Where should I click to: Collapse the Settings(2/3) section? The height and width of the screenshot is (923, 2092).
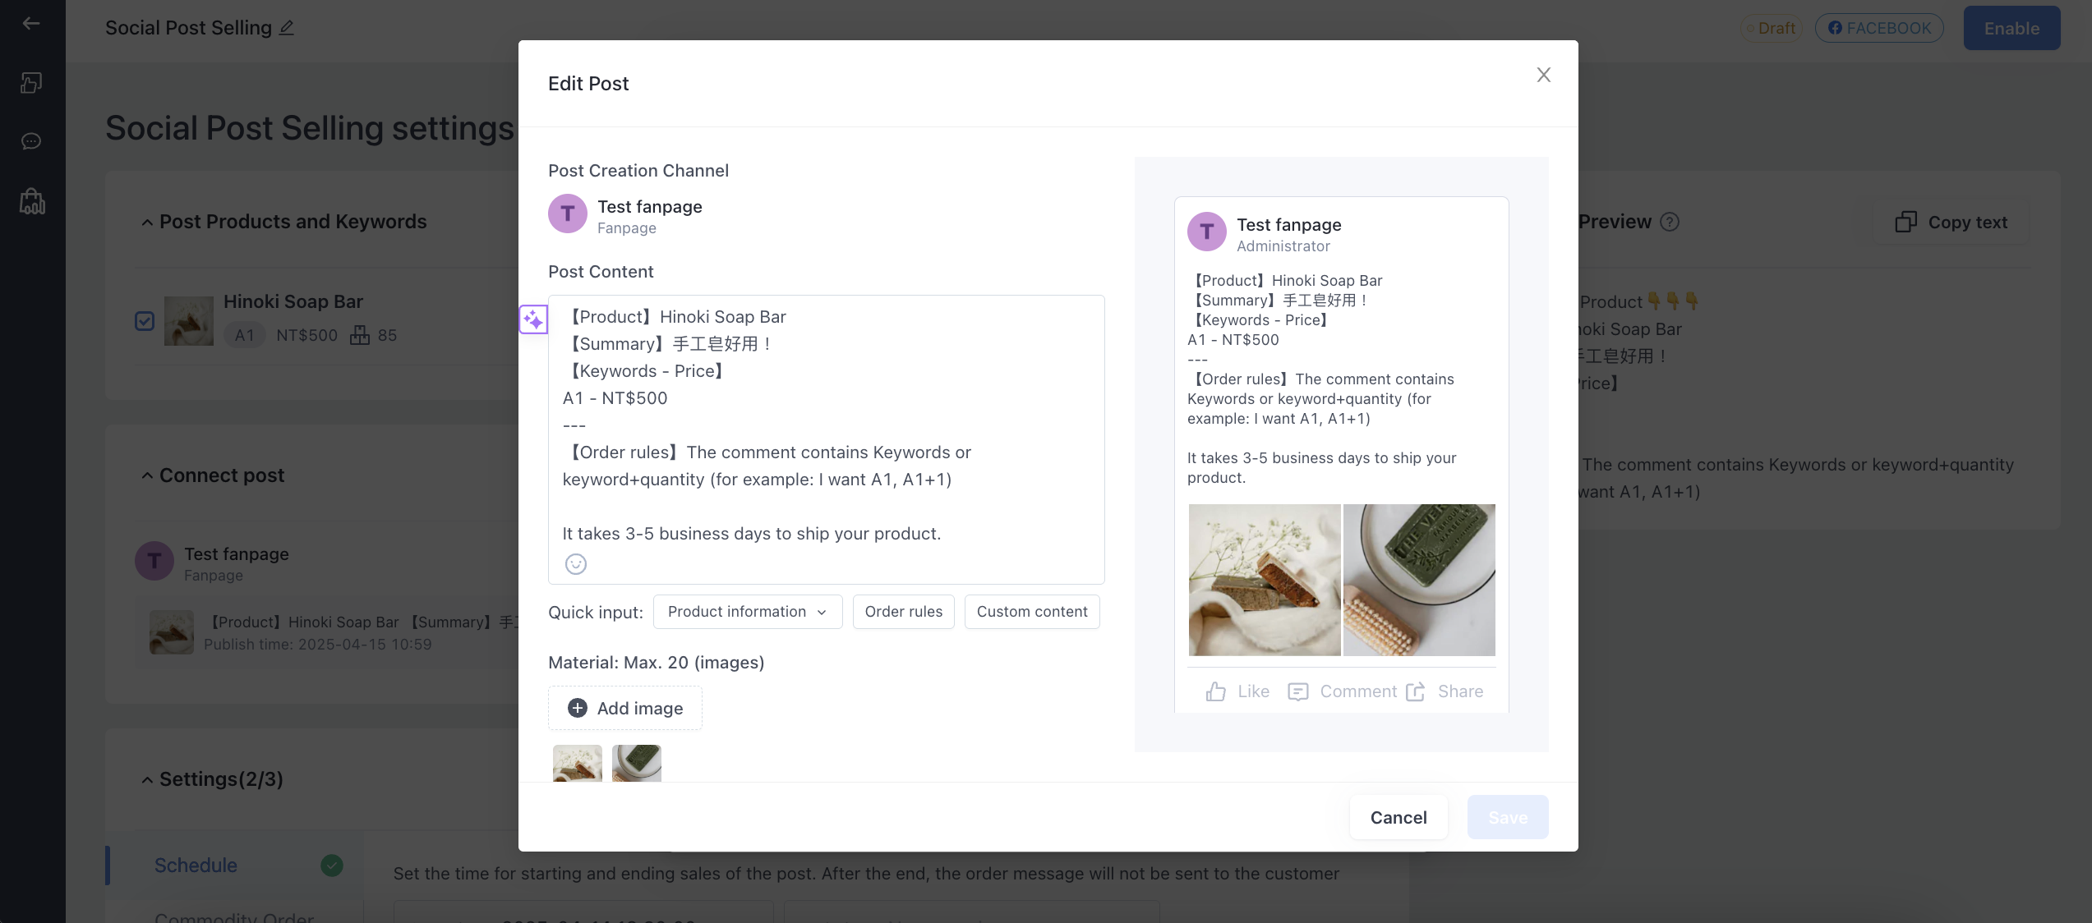coord(147,780)
